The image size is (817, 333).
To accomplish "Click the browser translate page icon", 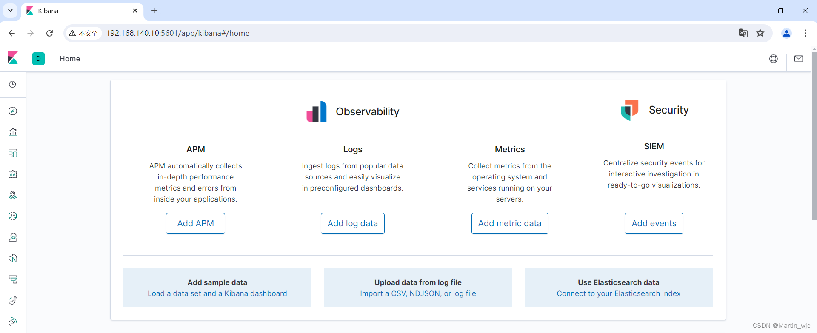I will tap(743, 33).
